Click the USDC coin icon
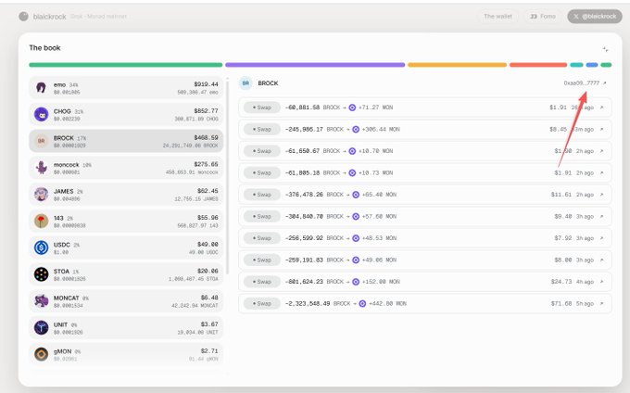Viewport: 630px width, 393px height. pyautogui.click(x=41, y=247)
